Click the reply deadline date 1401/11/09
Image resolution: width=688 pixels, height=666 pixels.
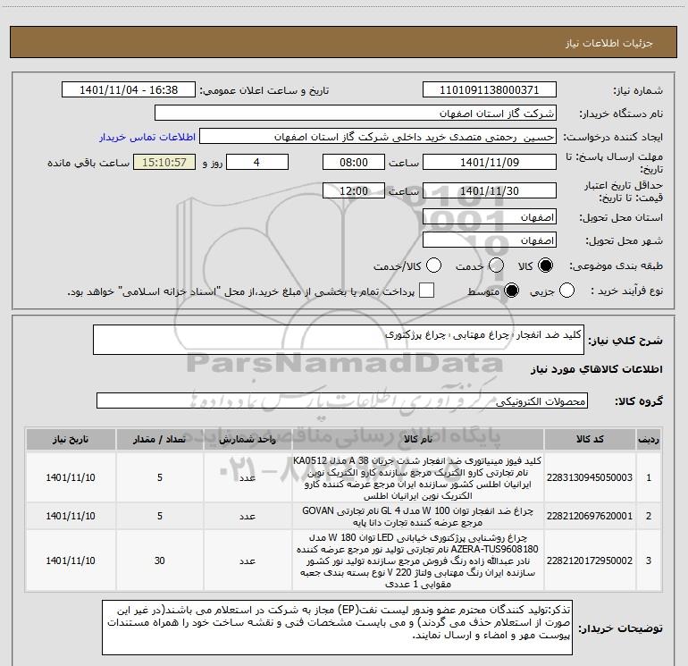pos(490,162)
